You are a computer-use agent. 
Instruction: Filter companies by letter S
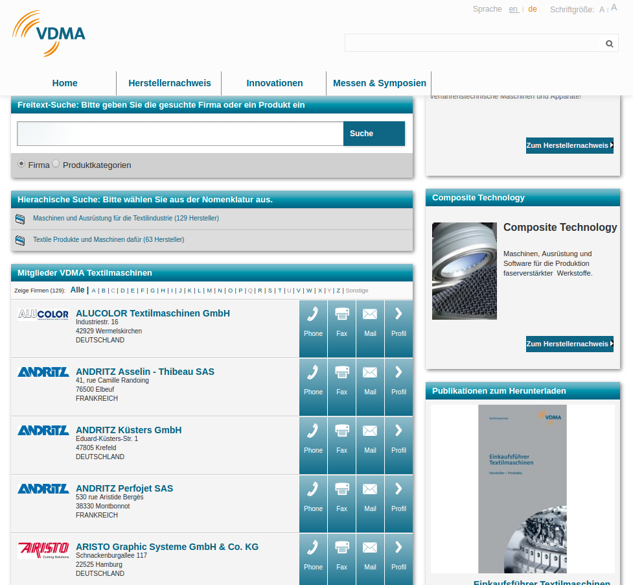tap(270, 291)
